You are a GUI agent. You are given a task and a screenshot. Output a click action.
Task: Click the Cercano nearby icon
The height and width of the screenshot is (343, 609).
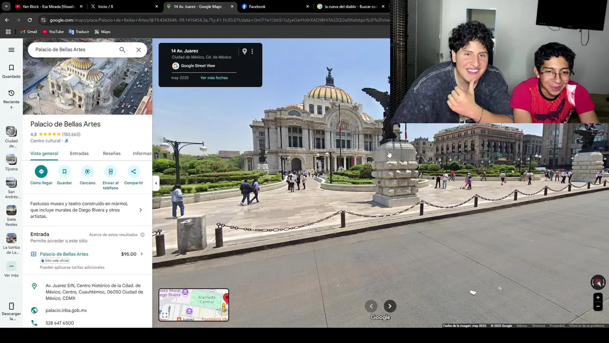[x=88, y=171]
